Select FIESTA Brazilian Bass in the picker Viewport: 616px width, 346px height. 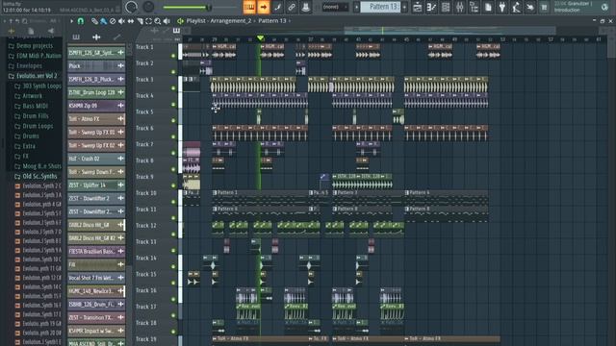point(96,251)
